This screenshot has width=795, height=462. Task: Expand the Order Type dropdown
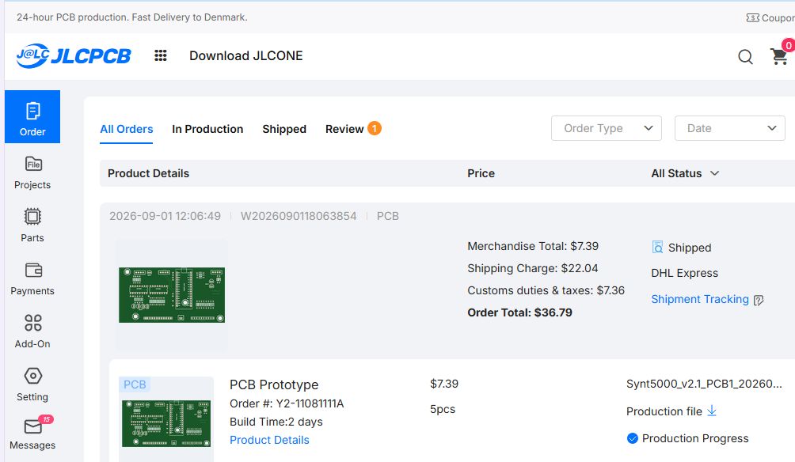coord(607,128)
